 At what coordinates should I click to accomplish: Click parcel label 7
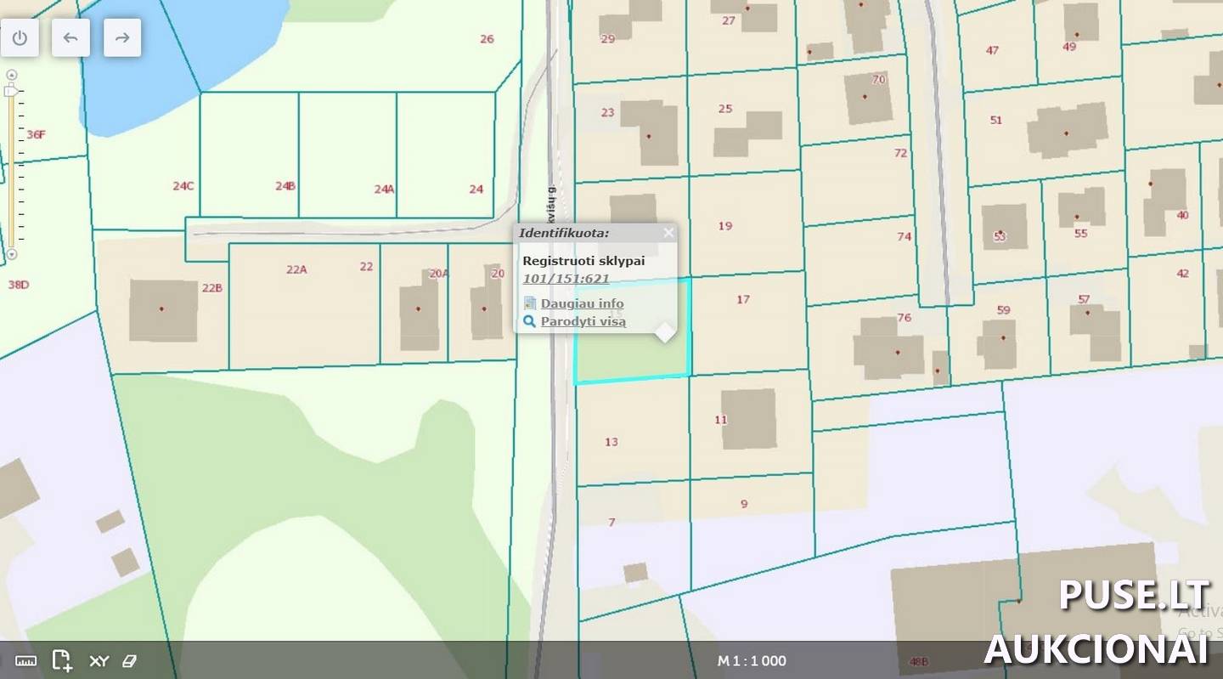tap(611, 522)
